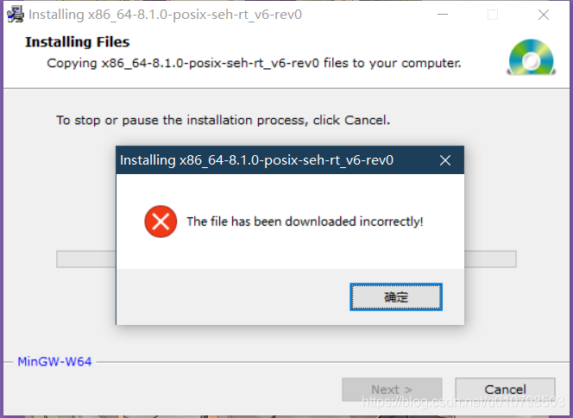The image size is (573, 418).
Task: Click the error dialog's title bar text
Action: coord(256,160)
